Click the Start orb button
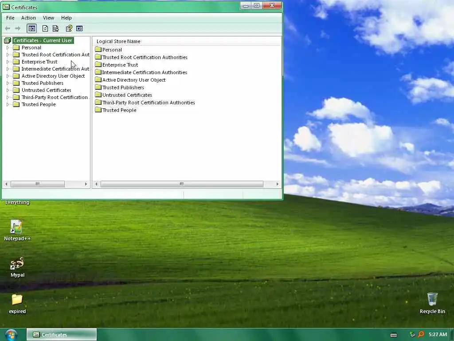454x341 pixels. coord(11,335)
